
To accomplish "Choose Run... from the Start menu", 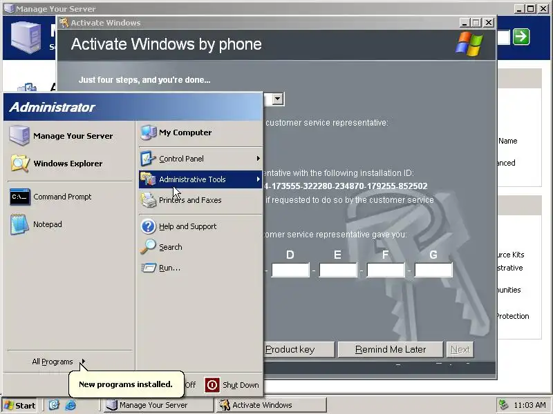I will point(200,268).
